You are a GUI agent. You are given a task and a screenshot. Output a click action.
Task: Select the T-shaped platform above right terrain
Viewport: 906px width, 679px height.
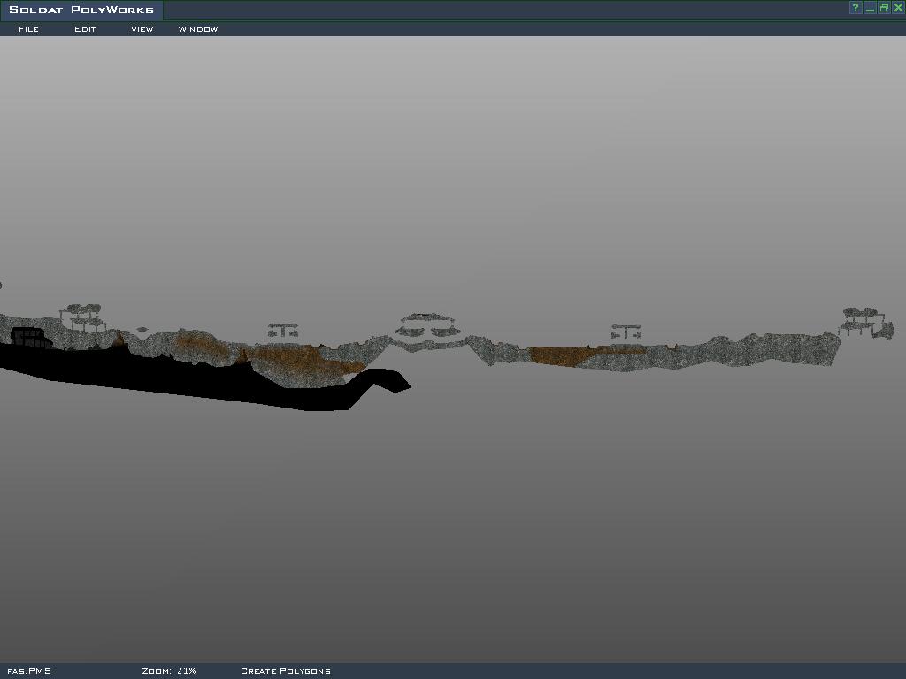tap(626, 332)
